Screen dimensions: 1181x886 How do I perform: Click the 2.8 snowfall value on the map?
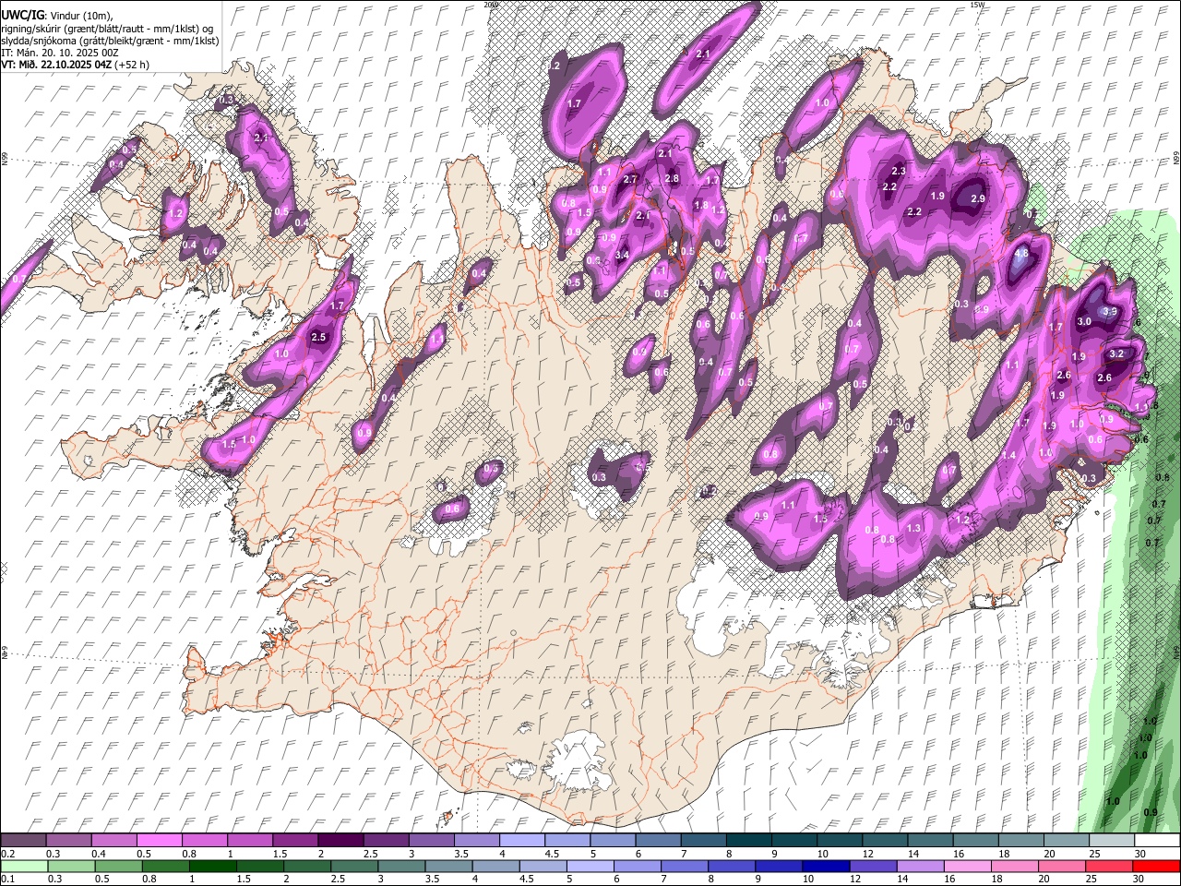(x=672, y=179)
